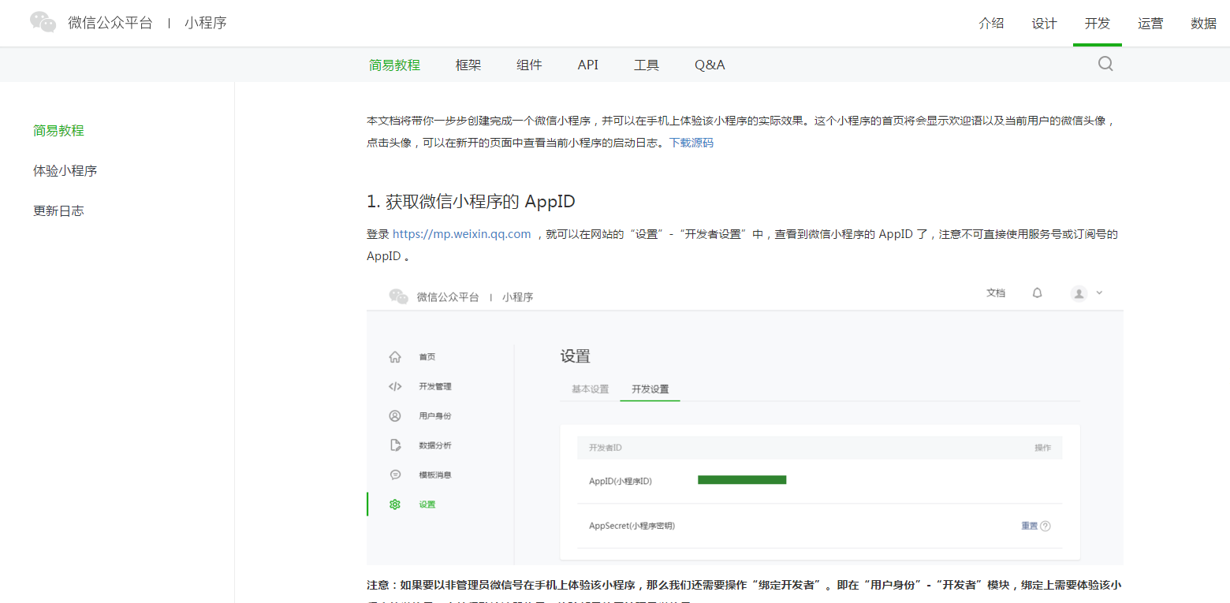Switch to the 组件 sub-navigation tab

click(x=529, y=65)
